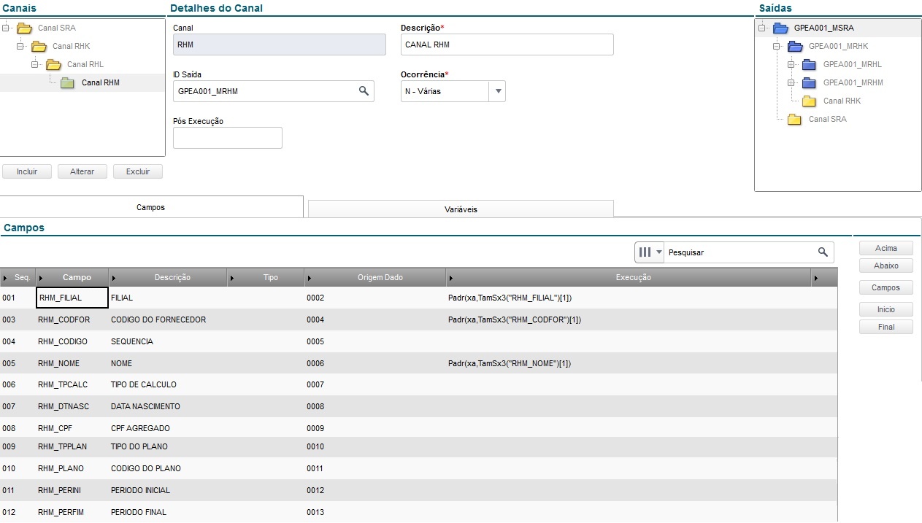Select the Campos tab
The height and width of the screenshot is (523, 922).
151,207
